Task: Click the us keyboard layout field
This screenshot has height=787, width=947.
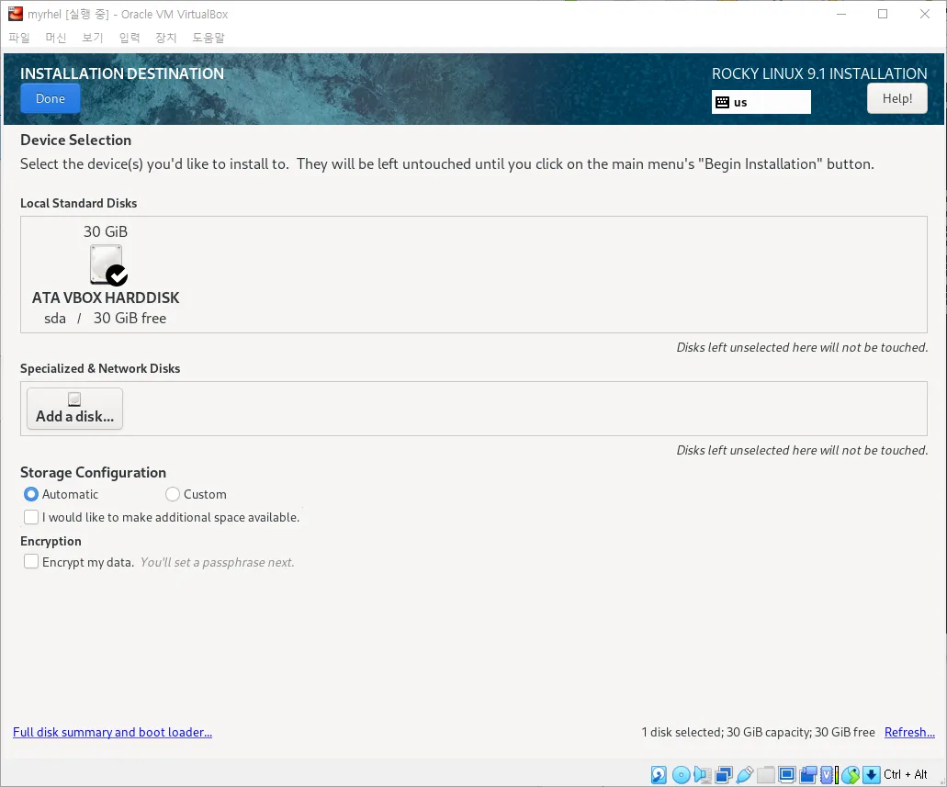Action: tap(761, 102)
